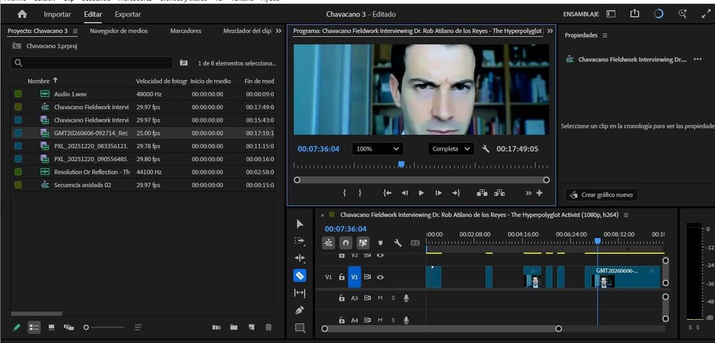Create a new bin folder
This screenshot has width=715, height=343.
point(234,326)
